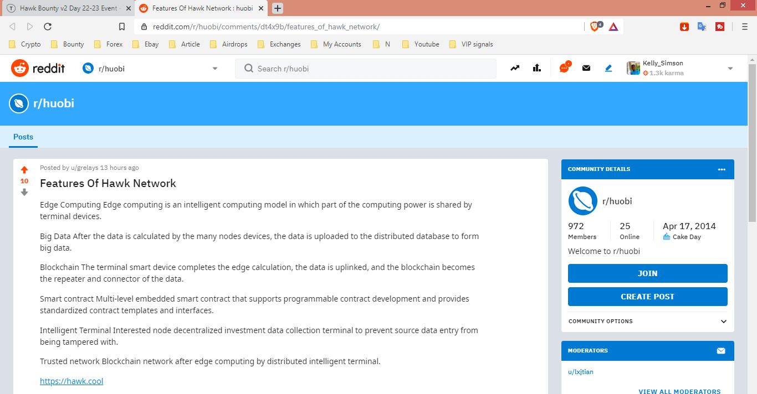Viewport: 757px width, 394px height.
Task: Go forward to next page
Action: pyautogui.click(x=30, y=27)
